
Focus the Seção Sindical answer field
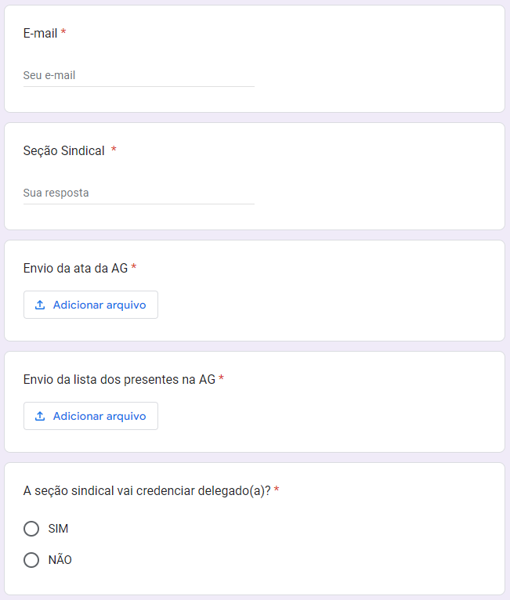(x=139, y=193)
